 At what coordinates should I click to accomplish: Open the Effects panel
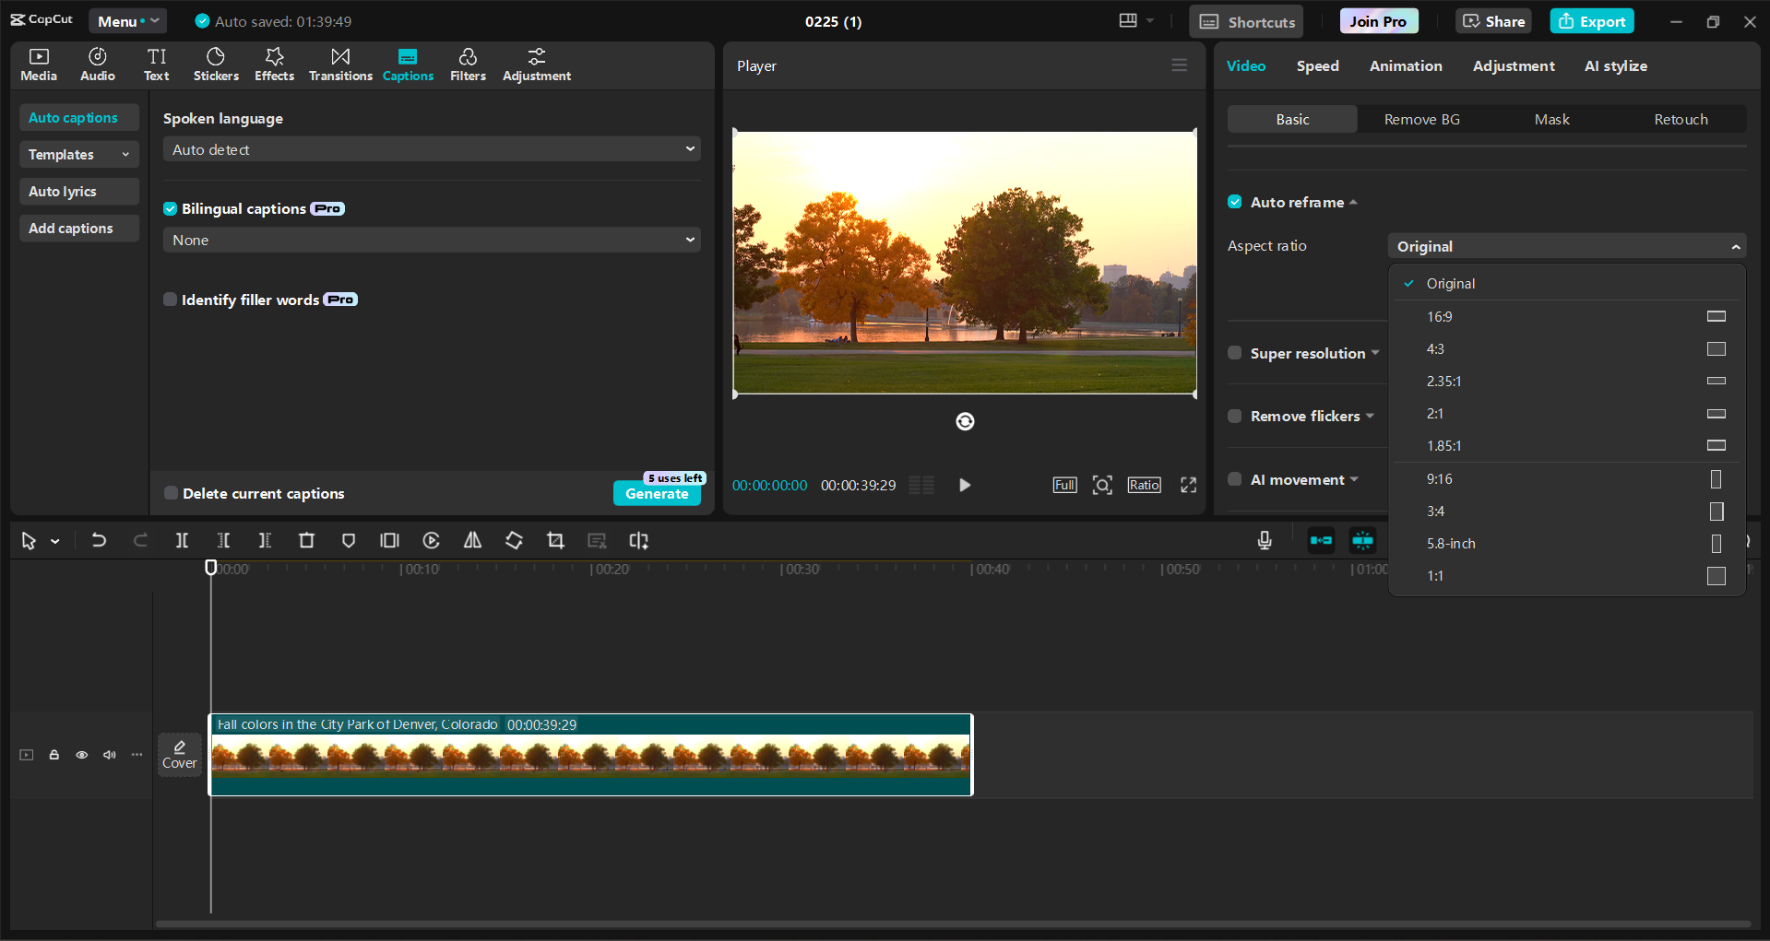[274, 65]
